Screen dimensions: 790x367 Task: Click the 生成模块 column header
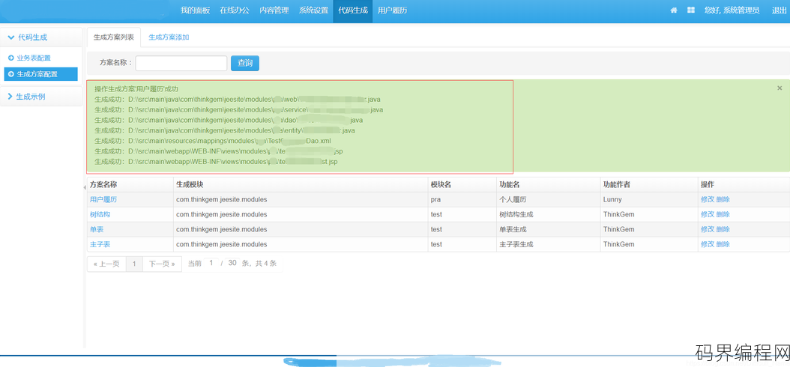301,185
